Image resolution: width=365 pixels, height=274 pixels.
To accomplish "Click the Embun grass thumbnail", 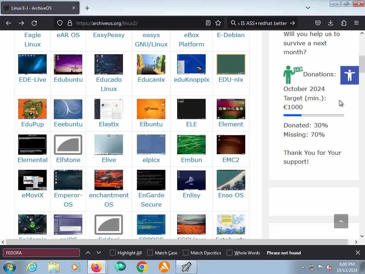I will [x=191, y=144].
